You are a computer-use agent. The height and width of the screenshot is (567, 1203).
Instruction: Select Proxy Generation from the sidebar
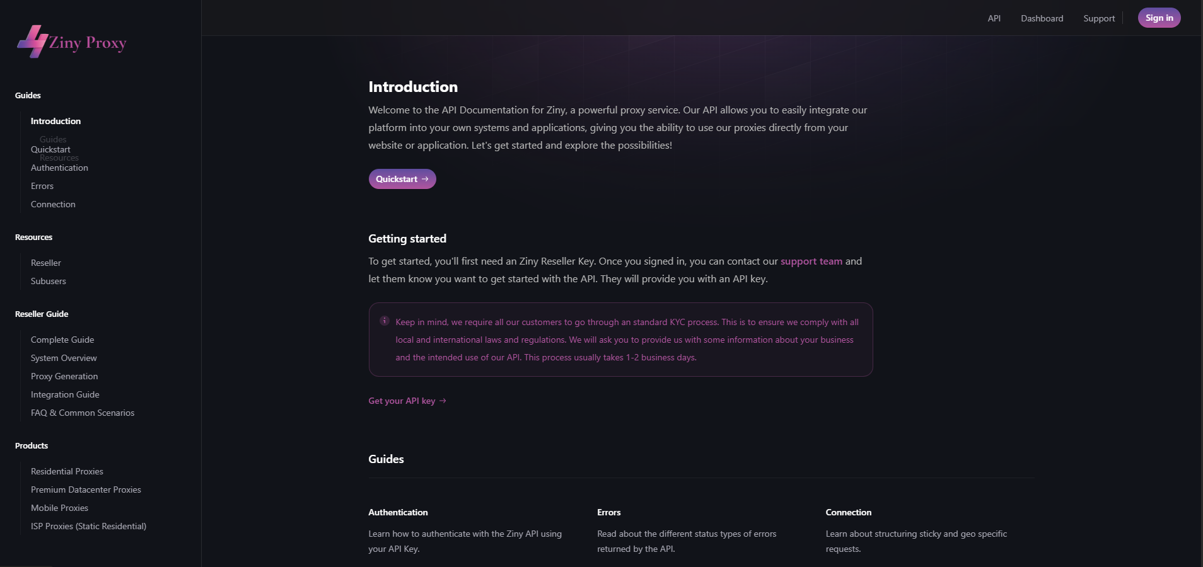[64, 376]
